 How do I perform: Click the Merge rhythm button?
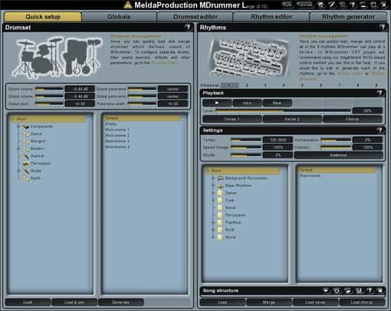(x=269, y=303)
